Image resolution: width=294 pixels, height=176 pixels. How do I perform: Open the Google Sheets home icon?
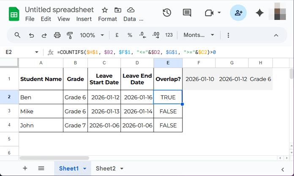point(14,14)
